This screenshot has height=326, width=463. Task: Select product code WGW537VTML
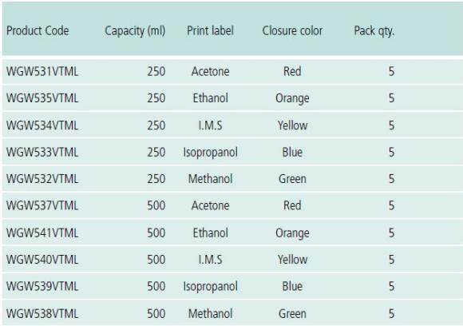pos(42,205)
